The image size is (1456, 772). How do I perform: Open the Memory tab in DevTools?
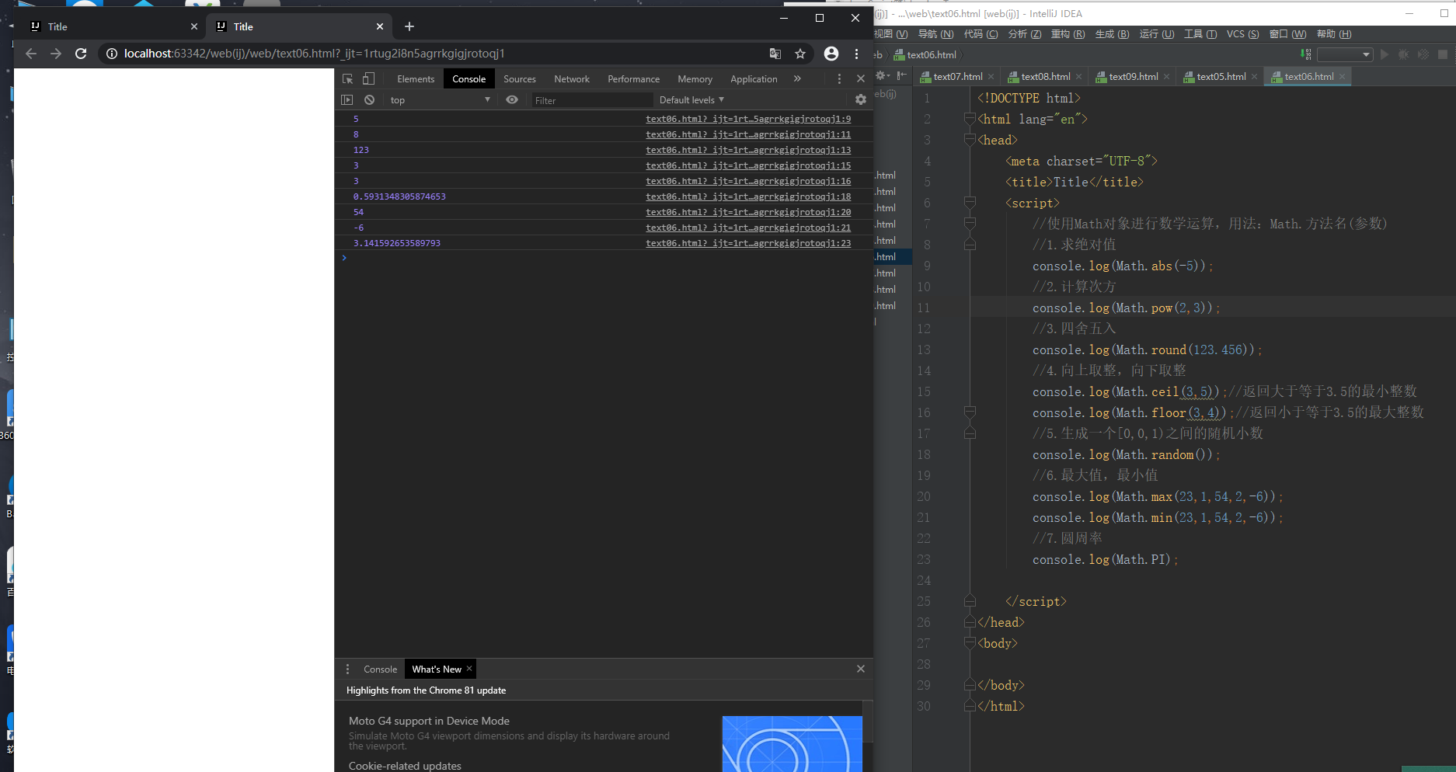coord(695,78)
